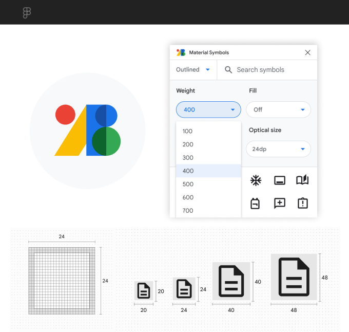Click the Material Symbols plugin logo icon

181,52
